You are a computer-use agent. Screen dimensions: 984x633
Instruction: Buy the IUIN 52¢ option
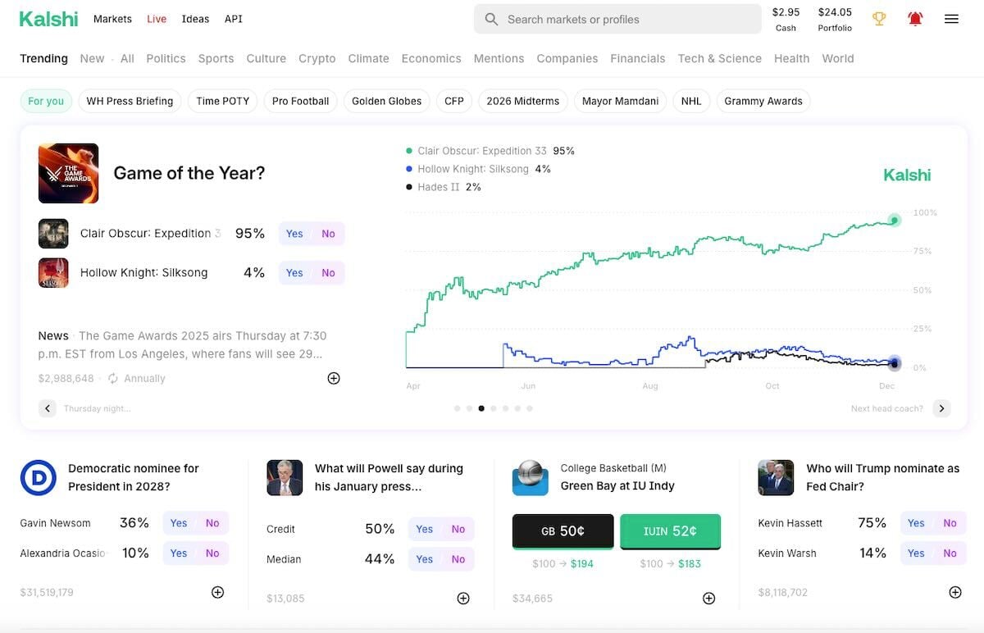(x=670, y=531)
